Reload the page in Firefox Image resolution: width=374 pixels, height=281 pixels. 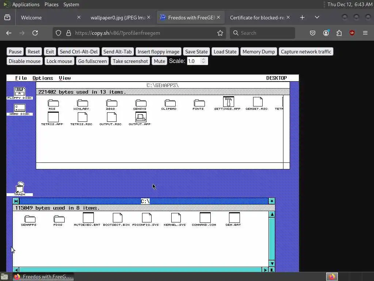pyautogui.click(x=35, y=33)
